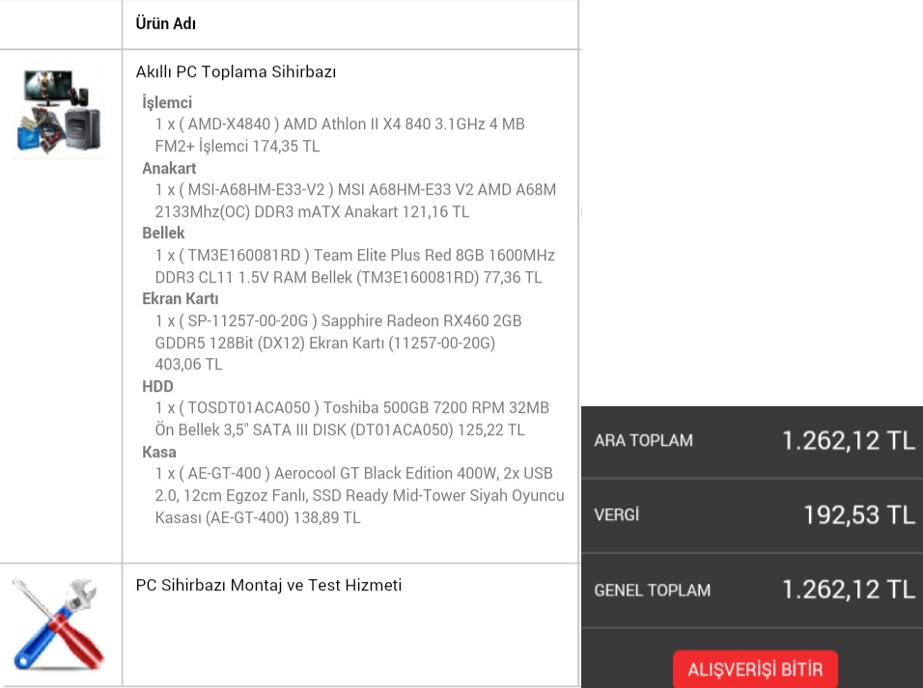
Task: Select the MSI A68HM-E33 V2 motherboard line
Action: [354, 201]
